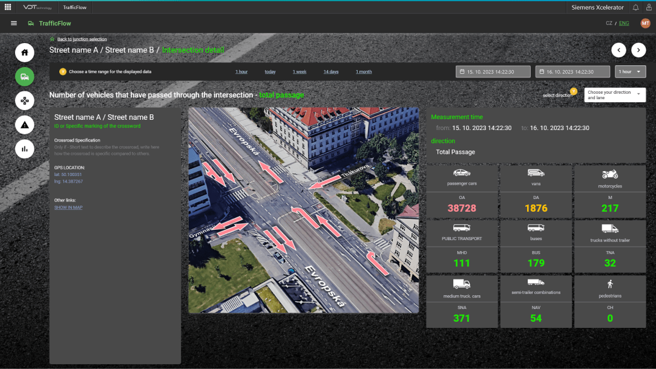
Task: Open the statistics bar chart sidebar icon
Action: pos(25,149)
